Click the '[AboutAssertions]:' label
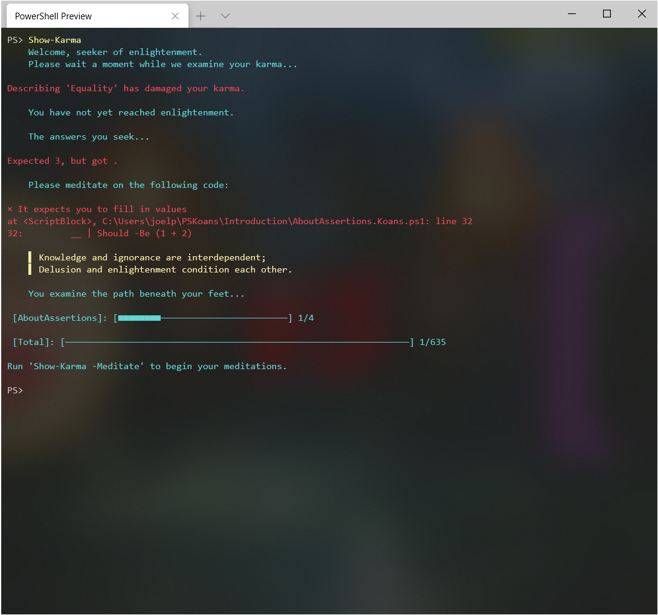 pos(60,318)
